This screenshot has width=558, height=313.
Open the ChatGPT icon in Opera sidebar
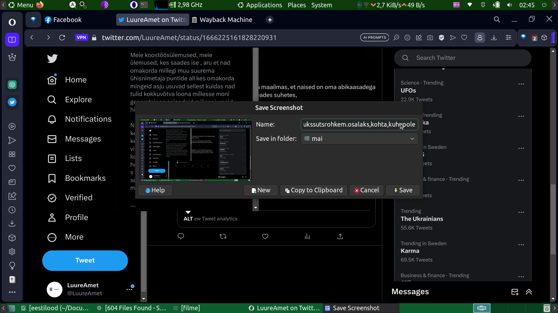(12, 85)
